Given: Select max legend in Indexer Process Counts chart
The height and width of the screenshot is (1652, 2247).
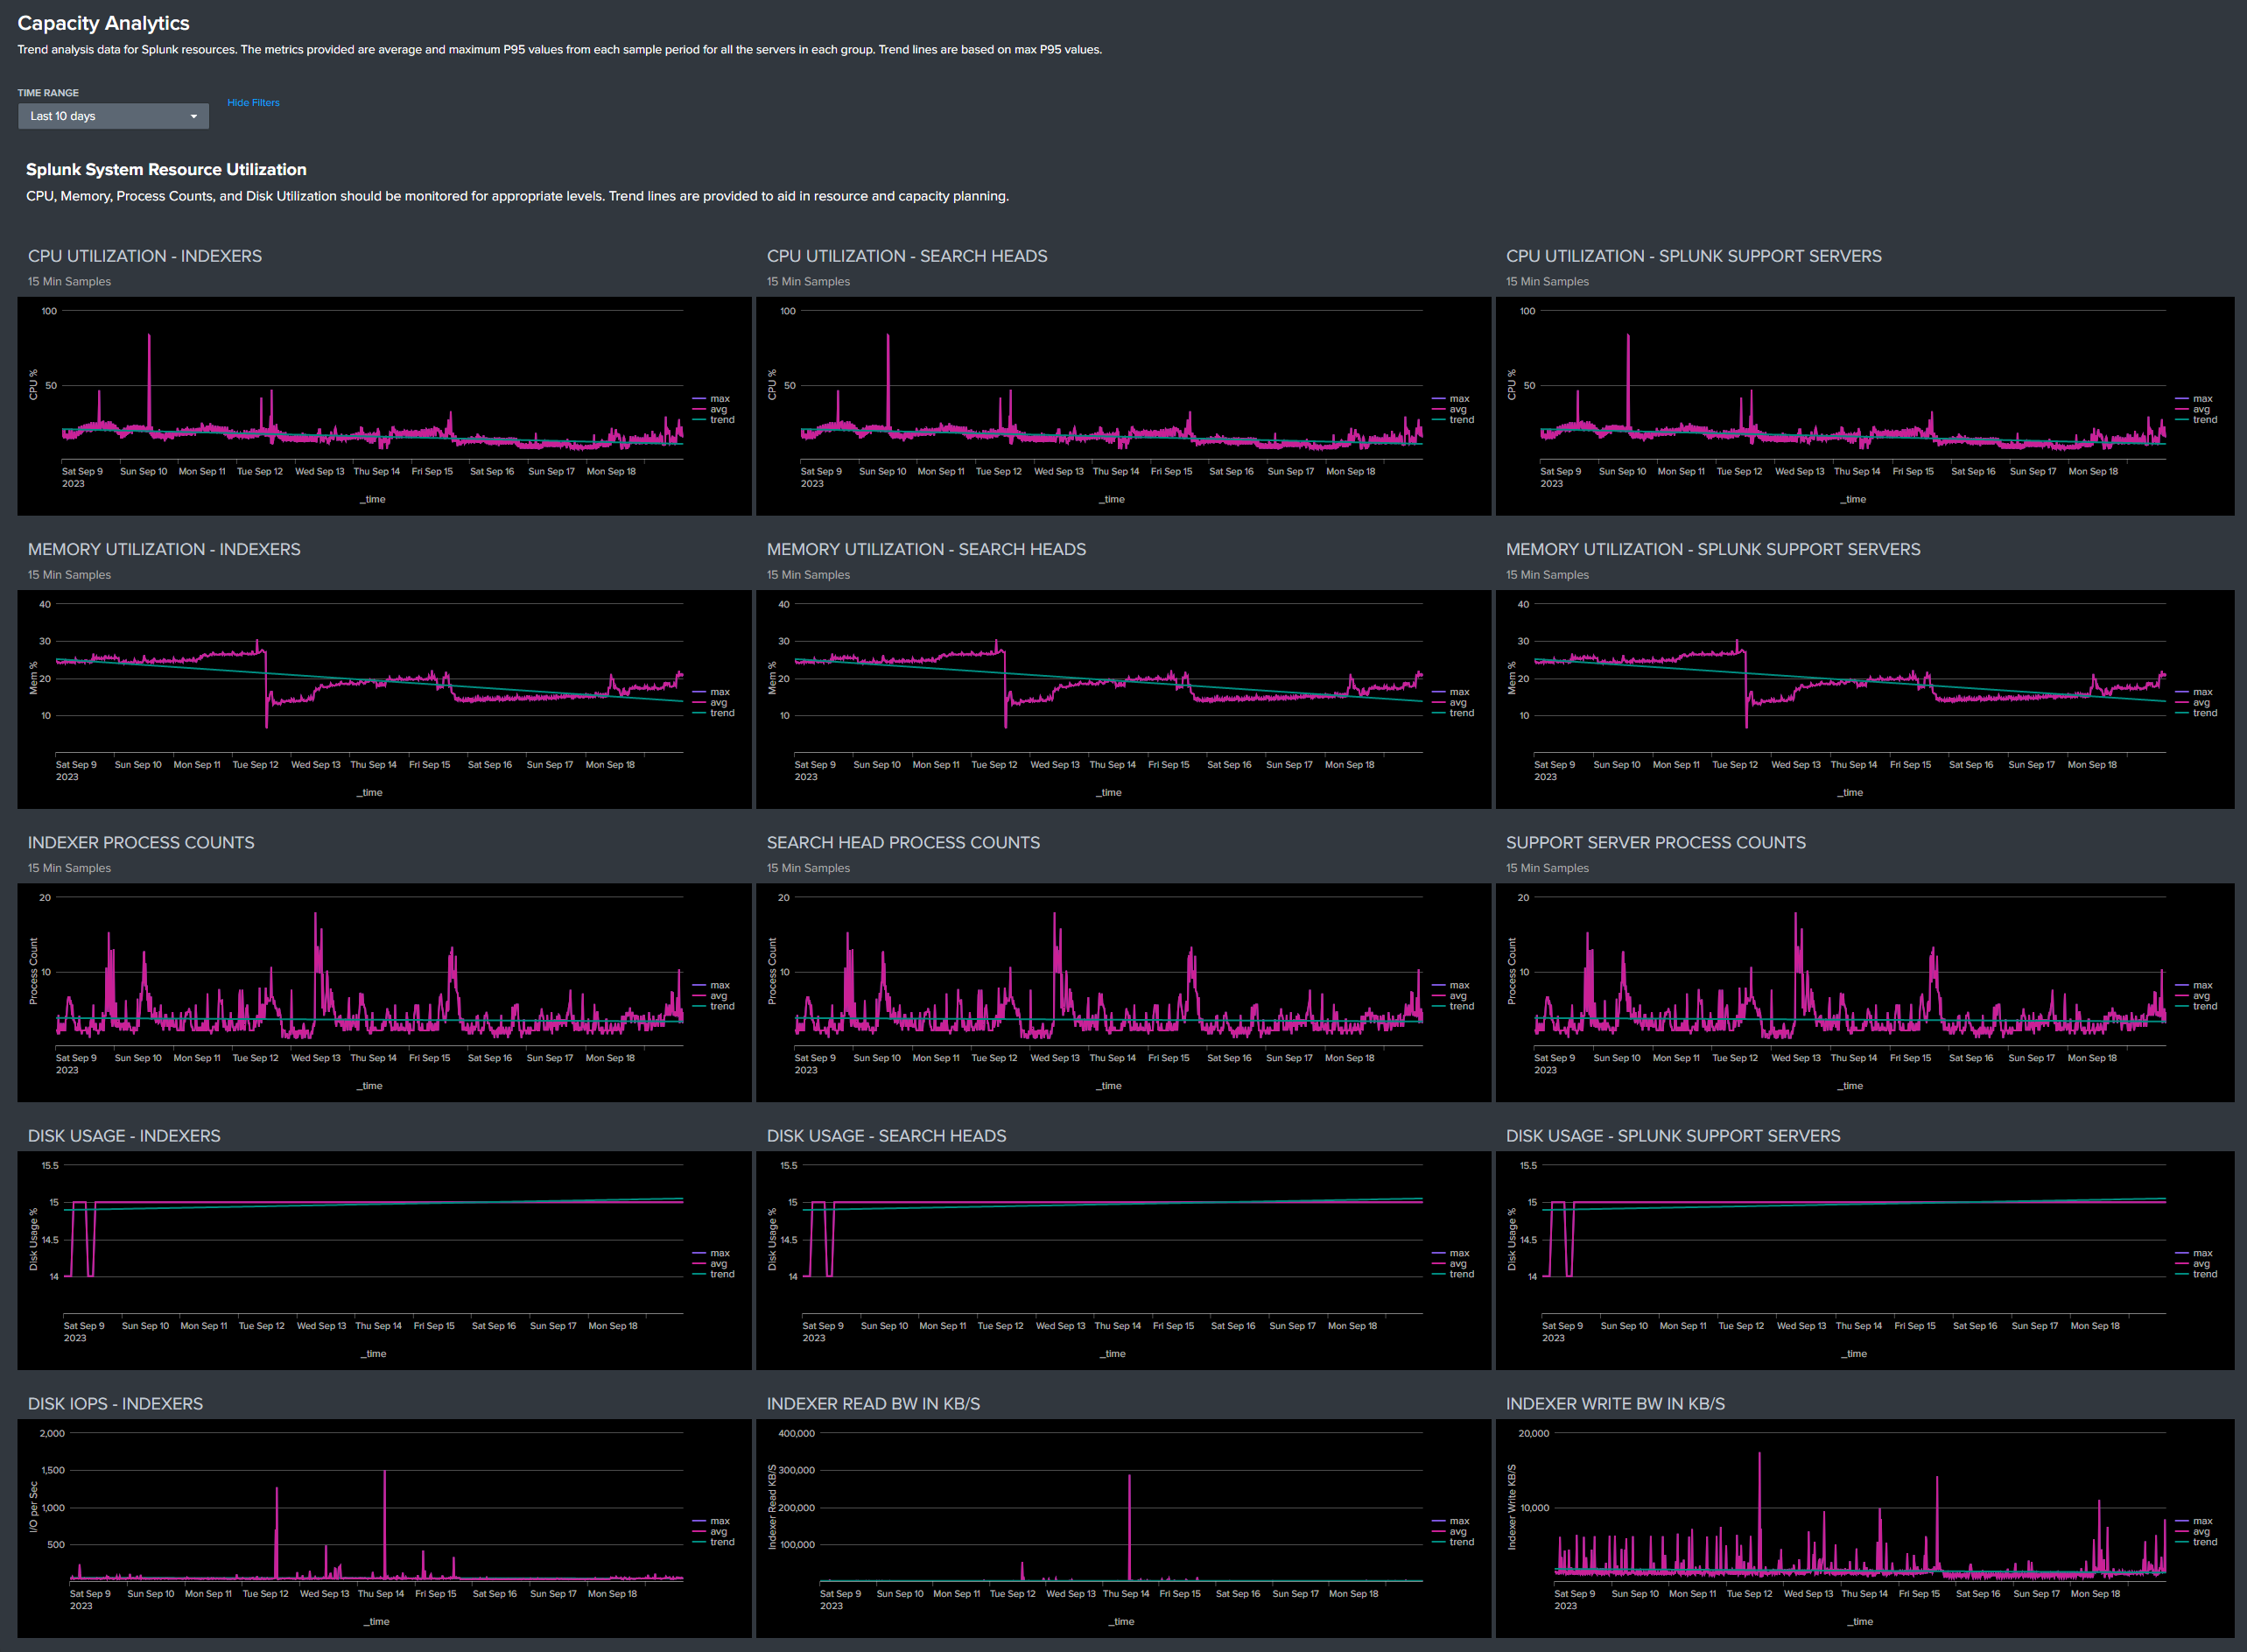Looking at the screenshot, I should pyautogui.click(x=711, y=985).
